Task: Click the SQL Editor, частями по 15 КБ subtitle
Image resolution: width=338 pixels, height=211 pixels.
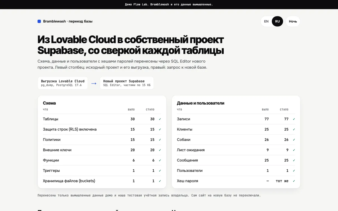Action: pos(127,85)
